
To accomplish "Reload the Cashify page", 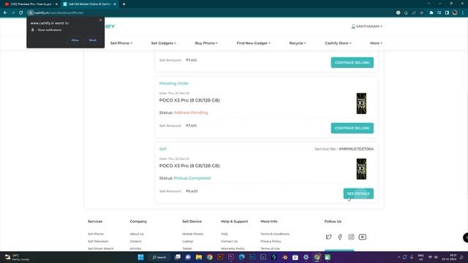I will 21,13.
